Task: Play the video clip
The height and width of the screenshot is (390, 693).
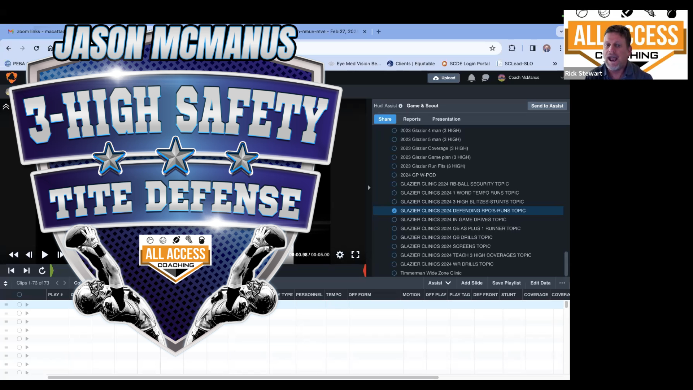Action: tap(45, 255)
